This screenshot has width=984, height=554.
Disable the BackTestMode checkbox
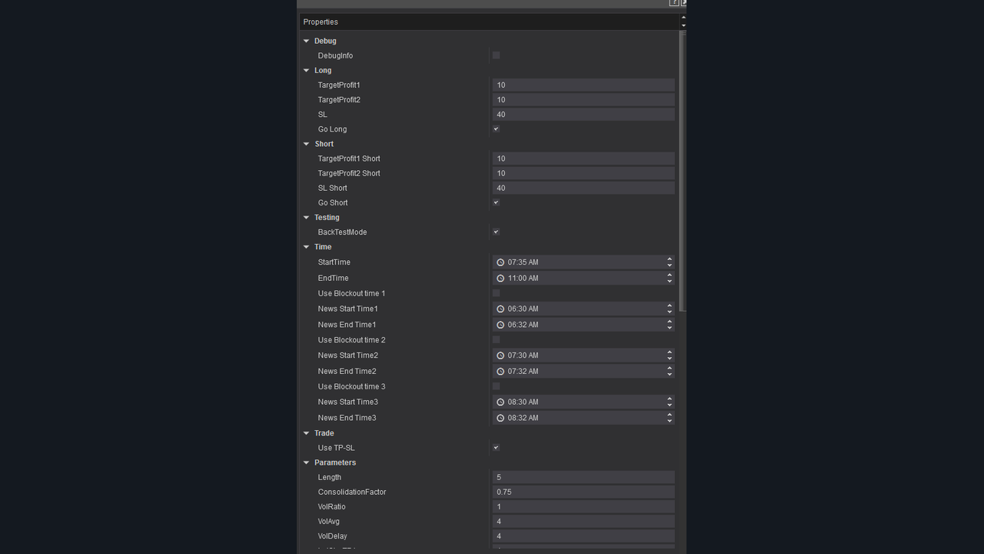[x=496, y=232]
